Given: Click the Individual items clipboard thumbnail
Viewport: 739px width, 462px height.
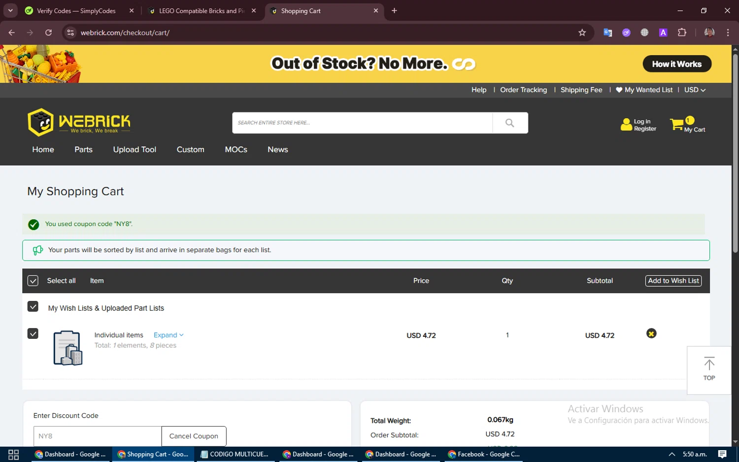Looking at the screenshot, I should 68,348.
